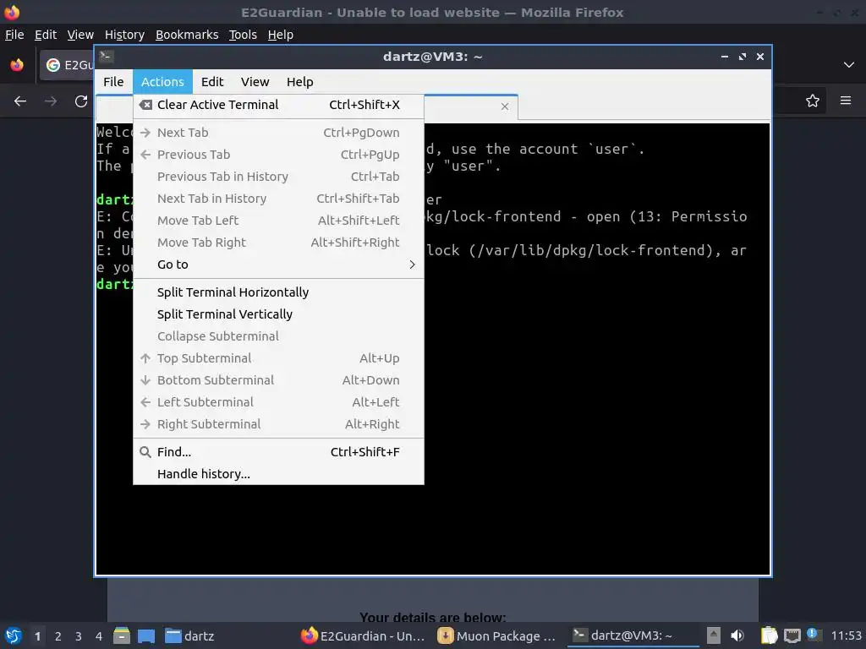Select Clear Active Terminal menu entry
Image resolution: width=866 pixels, height=649 pixels.
278,105
